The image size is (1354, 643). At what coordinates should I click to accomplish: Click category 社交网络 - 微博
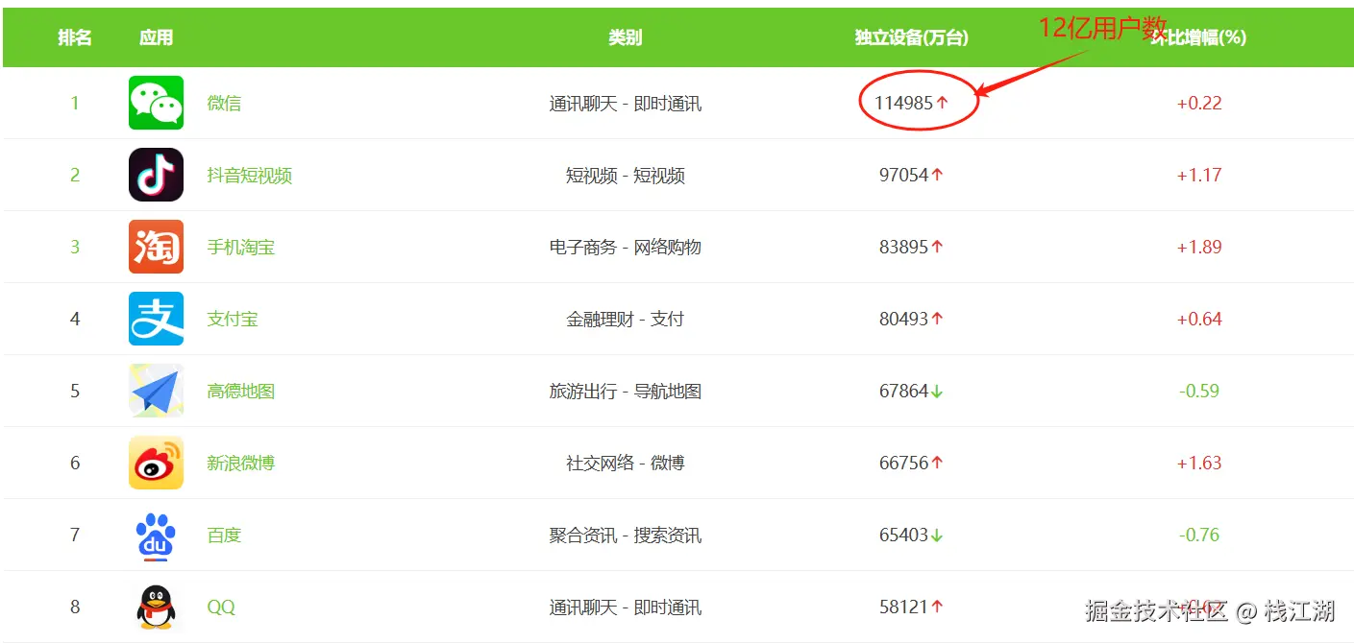[x=625, y=464]
